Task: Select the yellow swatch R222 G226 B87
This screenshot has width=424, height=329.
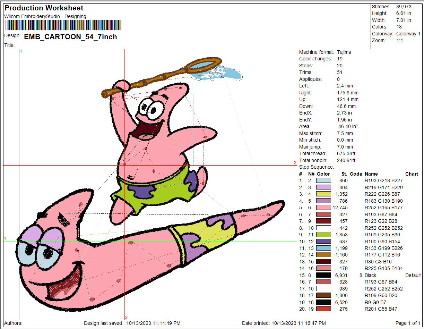Action: (323, 194)
